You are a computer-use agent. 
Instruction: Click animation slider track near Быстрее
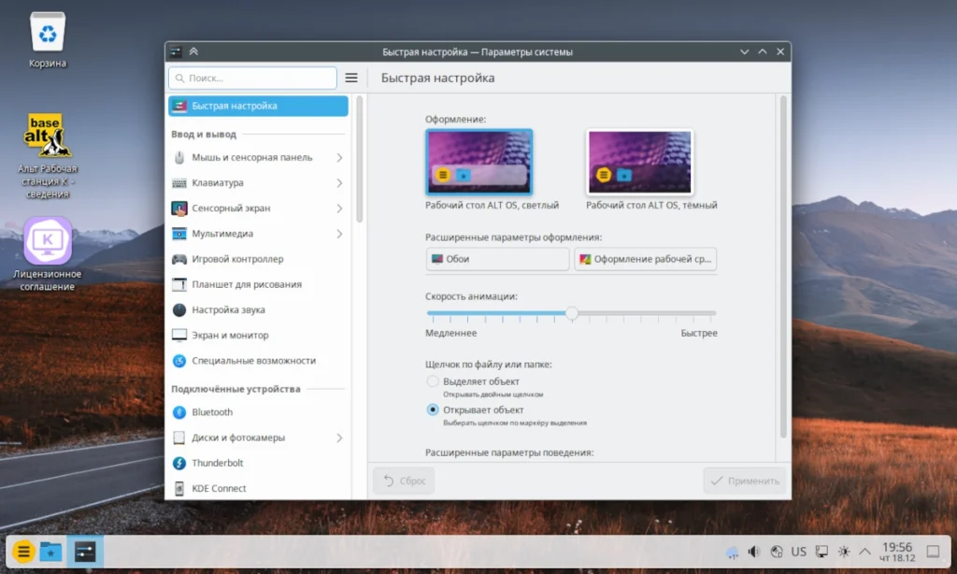pos(702,313)
